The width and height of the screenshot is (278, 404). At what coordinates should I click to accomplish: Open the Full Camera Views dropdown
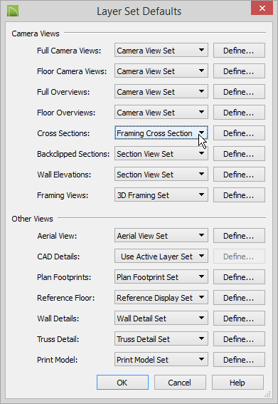[x=161, y=51]
